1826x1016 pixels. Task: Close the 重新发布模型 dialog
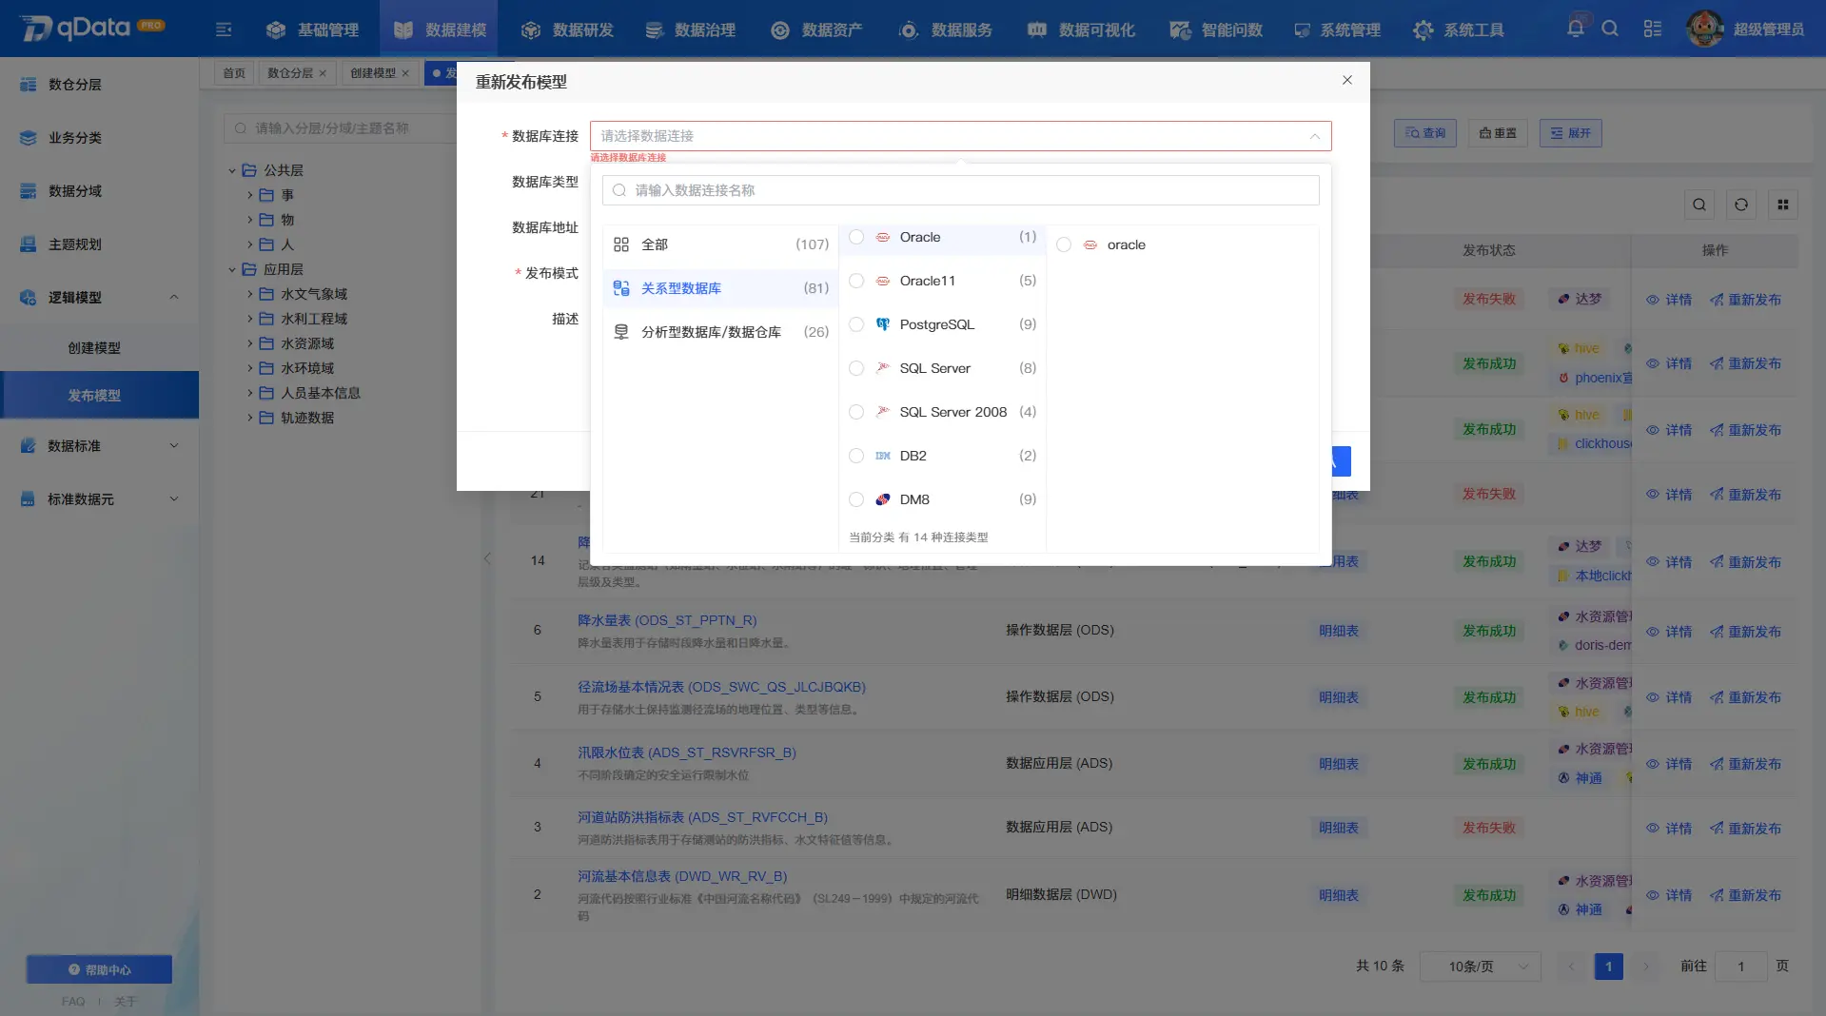[x=1347, y=80]
